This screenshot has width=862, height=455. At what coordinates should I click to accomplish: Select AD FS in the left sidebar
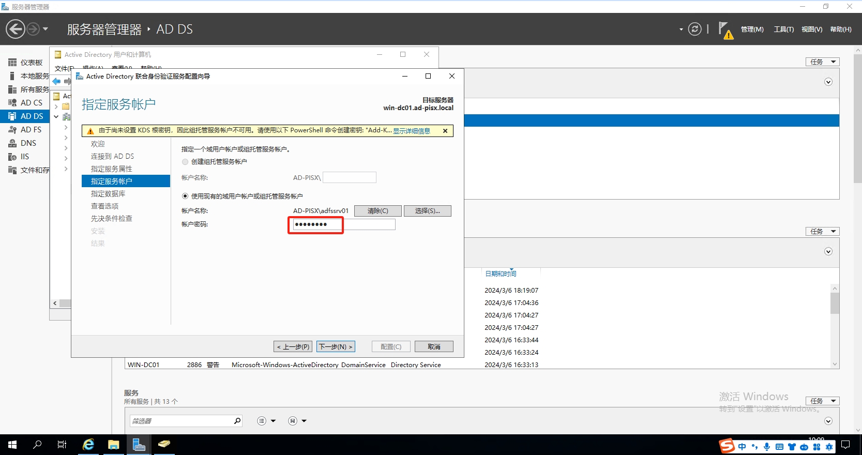[31, 130]
